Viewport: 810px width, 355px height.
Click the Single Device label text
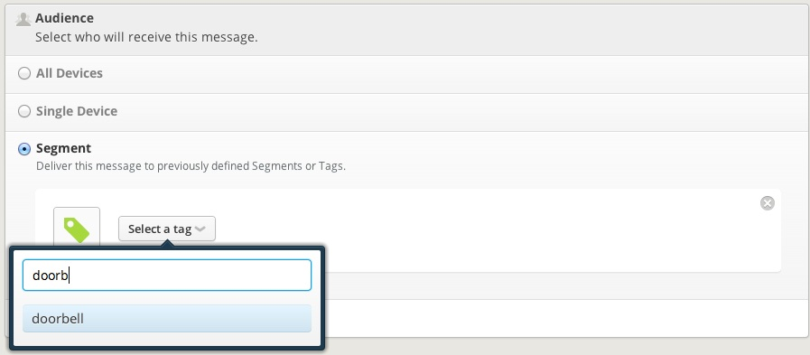pos(77,111)
